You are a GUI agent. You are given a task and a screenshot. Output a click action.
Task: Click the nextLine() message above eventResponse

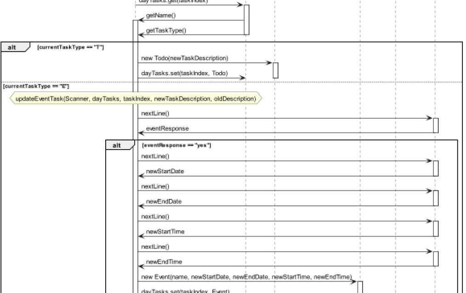pyautogui.click(x=155, y=114)
